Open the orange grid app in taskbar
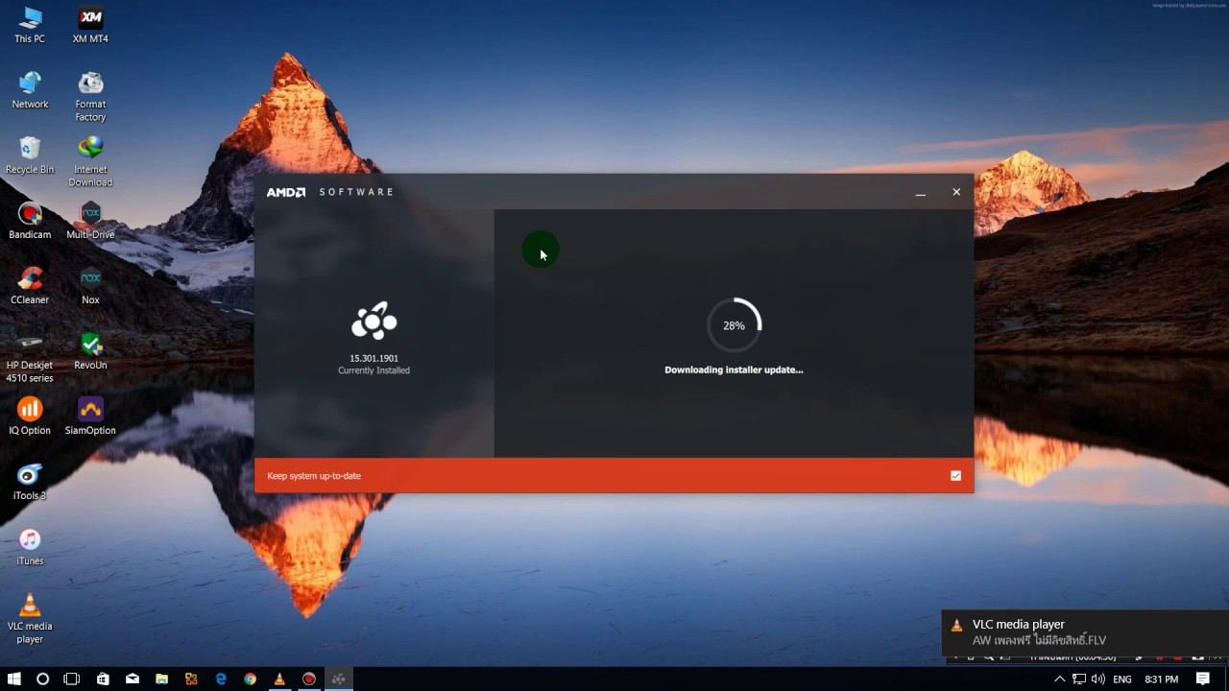Screen dimensions: 1229x691 coord(191,679)
